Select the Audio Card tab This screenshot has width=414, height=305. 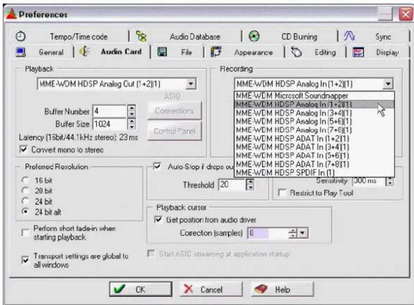(113, 51)
